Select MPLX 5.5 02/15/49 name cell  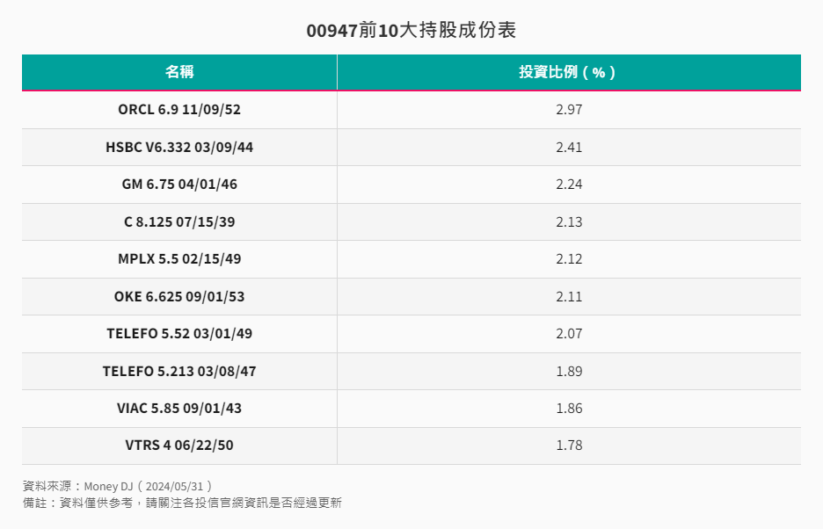179,259
